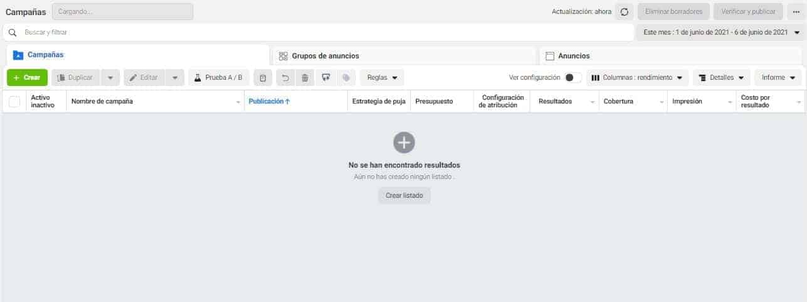807x302 pixels.
Task: Switch to the Anuncios tab
Action: point(671,56)
